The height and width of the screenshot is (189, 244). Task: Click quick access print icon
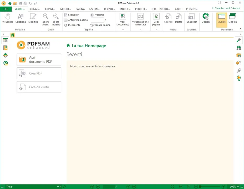tap(25, 3)
